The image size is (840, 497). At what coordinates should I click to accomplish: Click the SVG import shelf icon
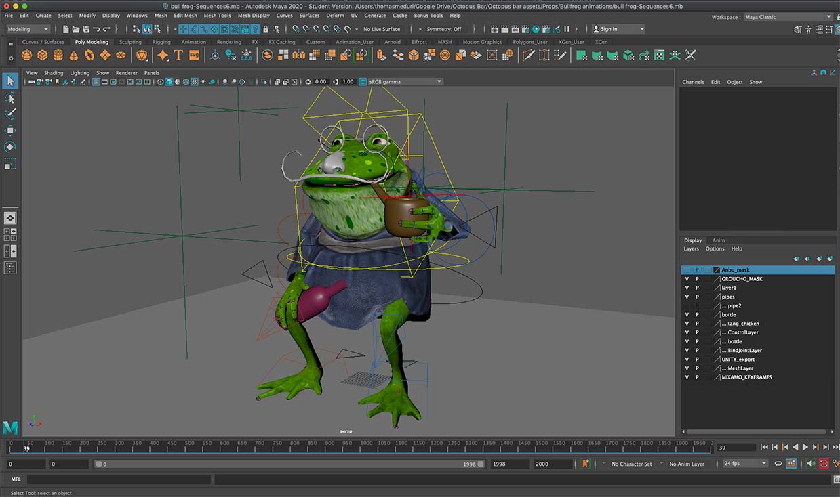(x=195, y=56)
